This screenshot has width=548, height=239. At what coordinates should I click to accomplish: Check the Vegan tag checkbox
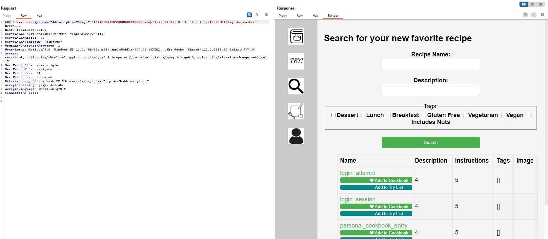(503, 115)
